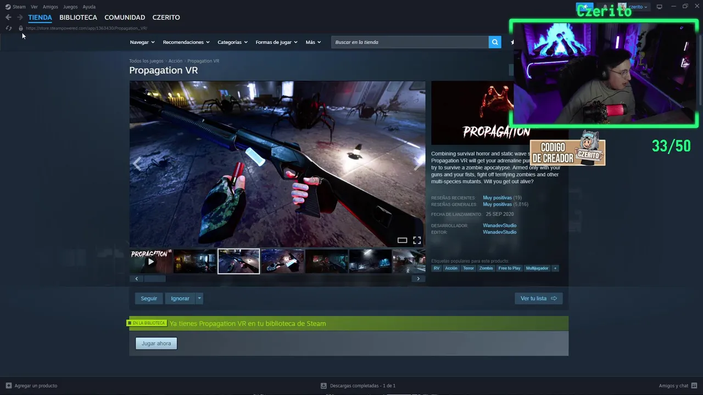The image size is (703, 395).
Task: Open Big Picture mode monitor icon
Action: pos(659,7)
